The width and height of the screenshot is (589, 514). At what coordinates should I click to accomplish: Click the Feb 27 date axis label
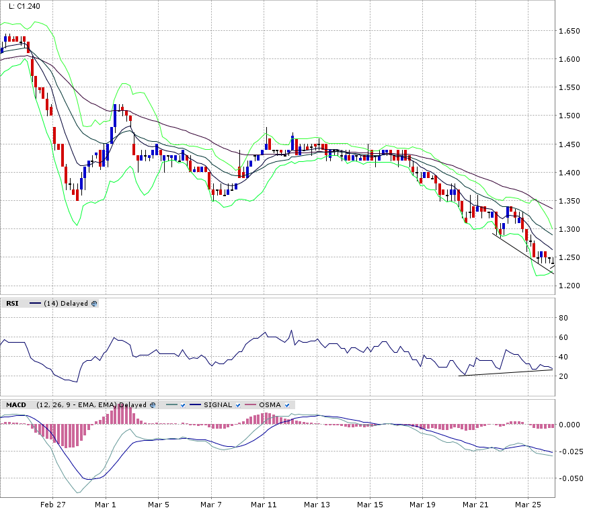click(x=52, y=504)
